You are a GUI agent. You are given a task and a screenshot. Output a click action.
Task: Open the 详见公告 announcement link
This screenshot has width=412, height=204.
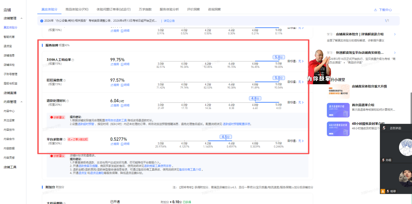[x=169, y=21]
